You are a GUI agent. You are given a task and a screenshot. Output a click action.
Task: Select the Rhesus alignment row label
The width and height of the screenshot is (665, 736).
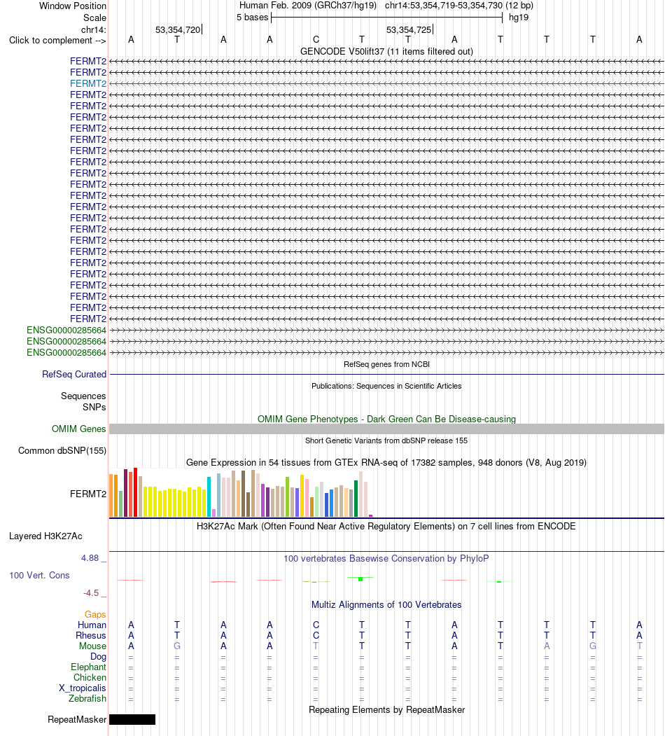click(91, 636)
